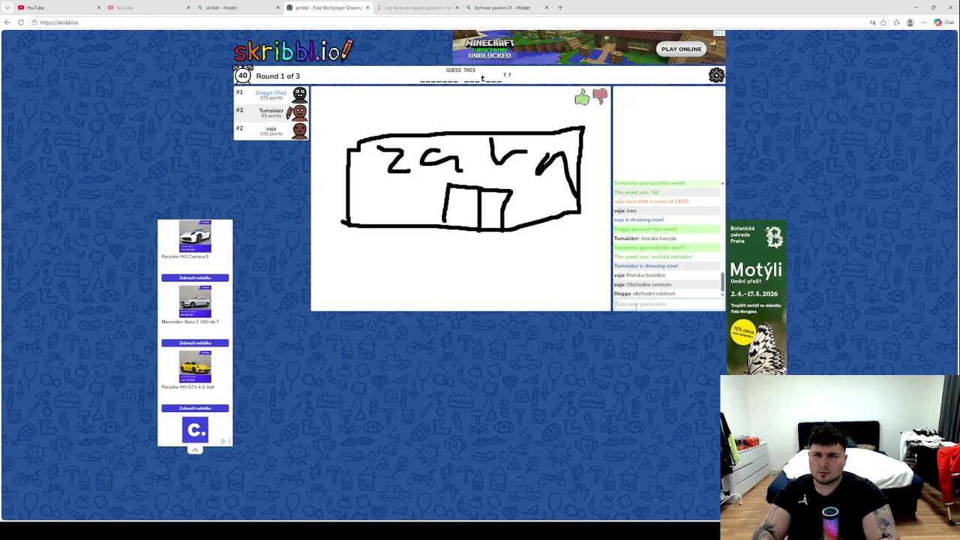
Task: Close the skribbl - Hledat tab
Action: [x=278, y=7]
